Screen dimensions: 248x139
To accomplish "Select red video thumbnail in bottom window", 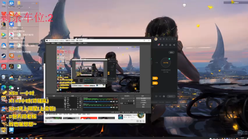I will 89,118.
